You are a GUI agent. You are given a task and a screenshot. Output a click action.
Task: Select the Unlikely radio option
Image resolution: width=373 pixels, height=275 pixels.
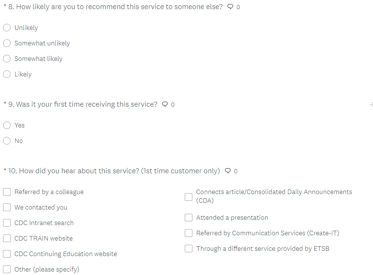pos(7,28)
